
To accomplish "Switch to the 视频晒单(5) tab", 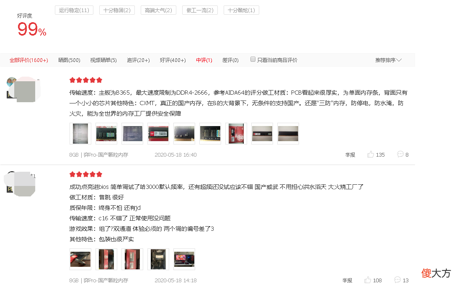I will tap(103, 60).
